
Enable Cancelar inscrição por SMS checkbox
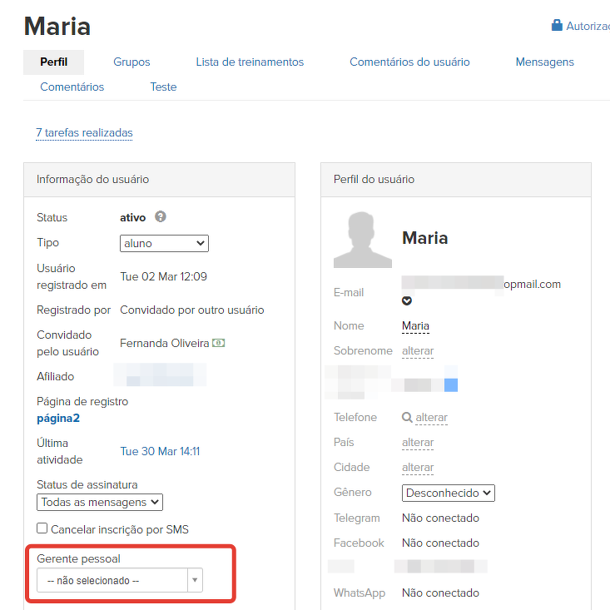pyautogui.click(x=42, y=528)
